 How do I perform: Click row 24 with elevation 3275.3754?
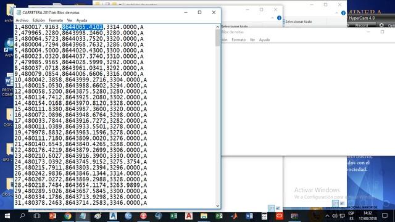tap(81, 162)
